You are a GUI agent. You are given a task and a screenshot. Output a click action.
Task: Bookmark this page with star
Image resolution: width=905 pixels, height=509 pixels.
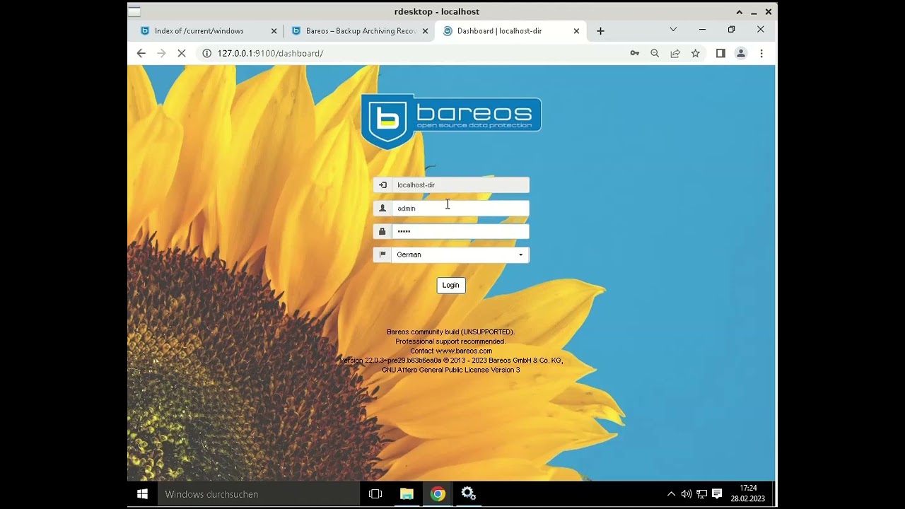point(696,53)
